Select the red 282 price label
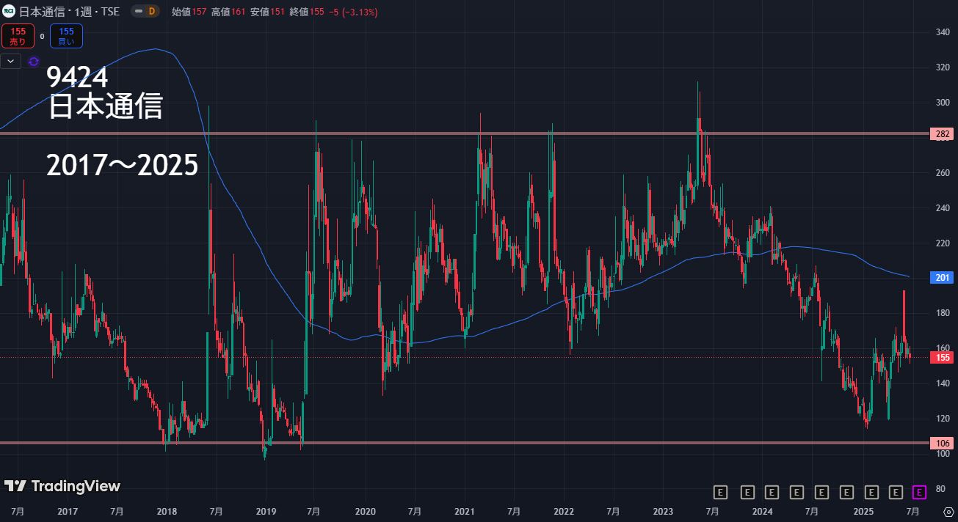The width and height of the screenshot is (958, 522). coord(943,134)
